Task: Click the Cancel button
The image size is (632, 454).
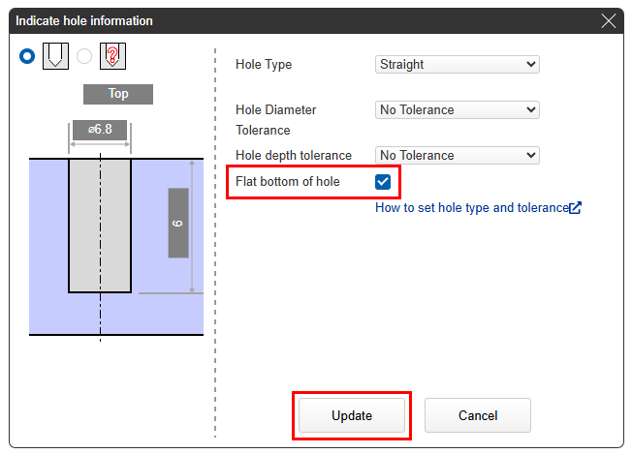Action: click(x=477, y=415)
